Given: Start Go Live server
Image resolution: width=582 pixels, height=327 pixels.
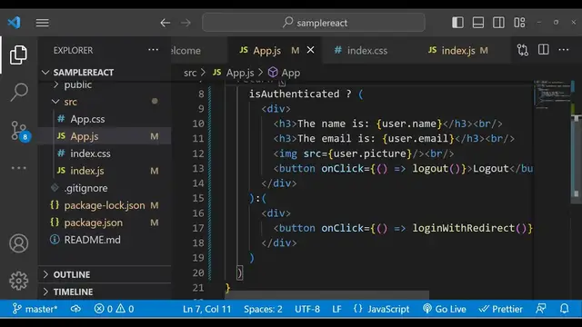Looking at the screenshot, I should point(445,309).
